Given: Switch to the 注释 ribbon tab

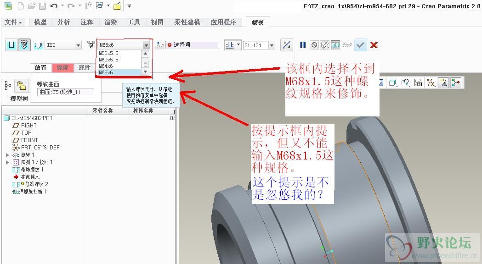Looking at the screenshot, I should (x=87, y=22).
